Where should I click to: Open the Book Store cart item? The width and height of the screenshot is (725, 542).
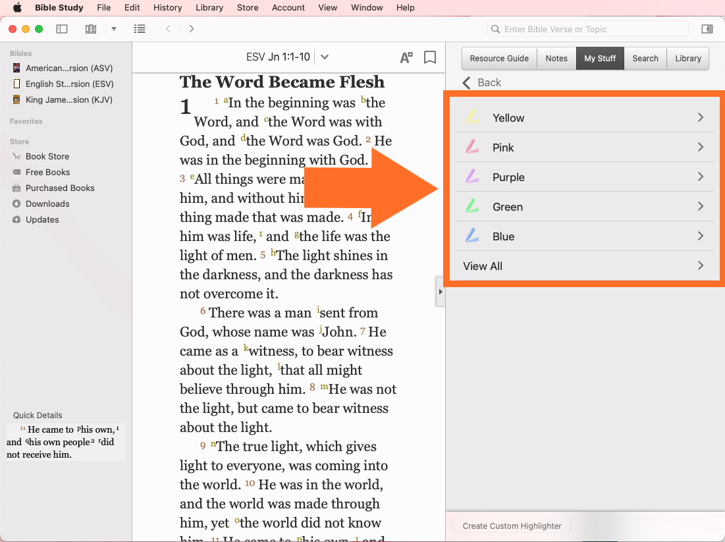(x=47, y=156)
